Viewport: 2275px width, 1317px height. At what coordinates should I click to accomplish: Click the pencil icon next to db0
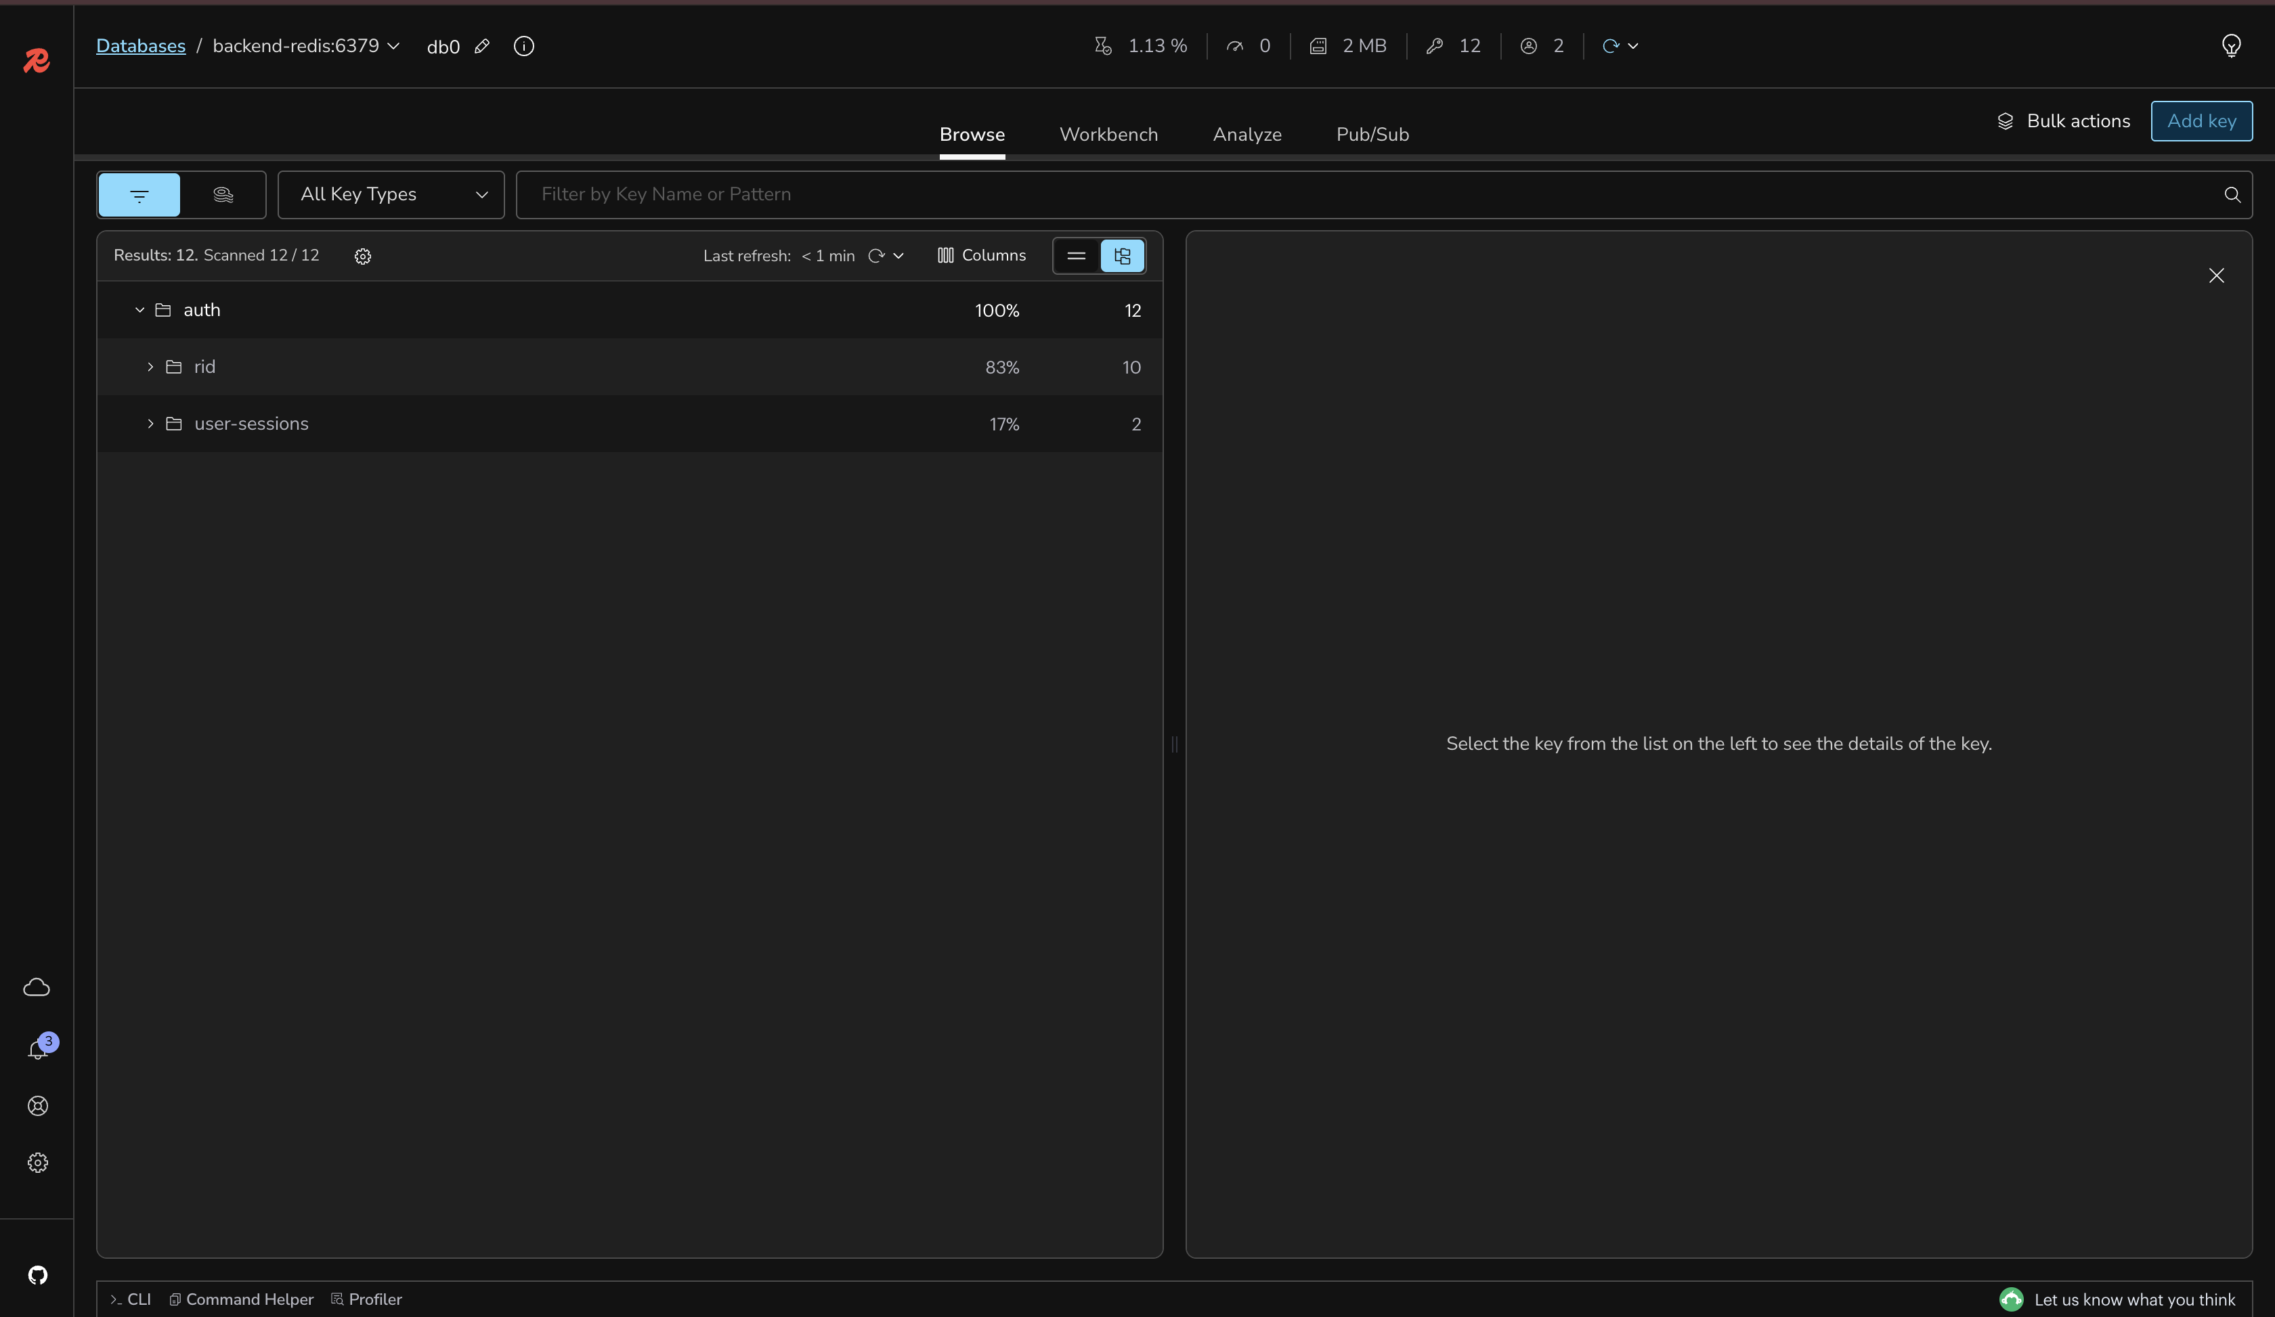pos(482,46)
